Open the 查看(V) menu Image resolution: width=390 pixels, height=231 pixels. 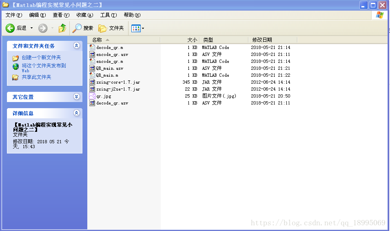coord(61,15)
